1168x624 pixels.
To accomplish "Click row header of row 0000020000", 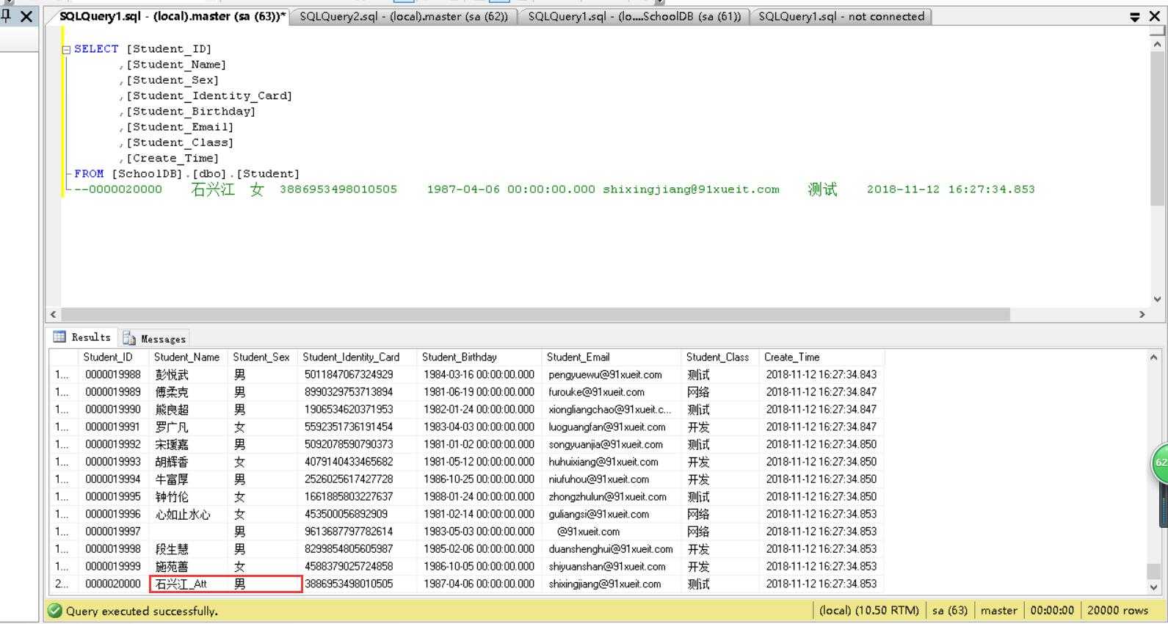I will pyautogui.click(x=63, y=584).
